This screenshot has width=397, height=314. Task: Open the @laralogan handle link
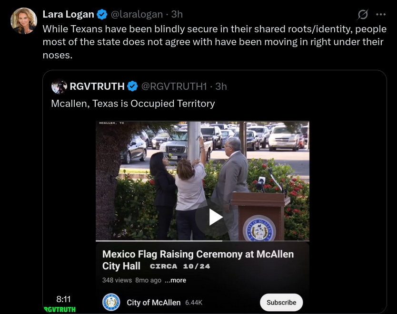pyautogui.click(x=137, y=14)
